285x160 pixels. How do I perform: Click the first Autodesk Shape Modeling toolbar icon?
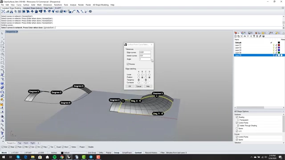coord(3,12)
